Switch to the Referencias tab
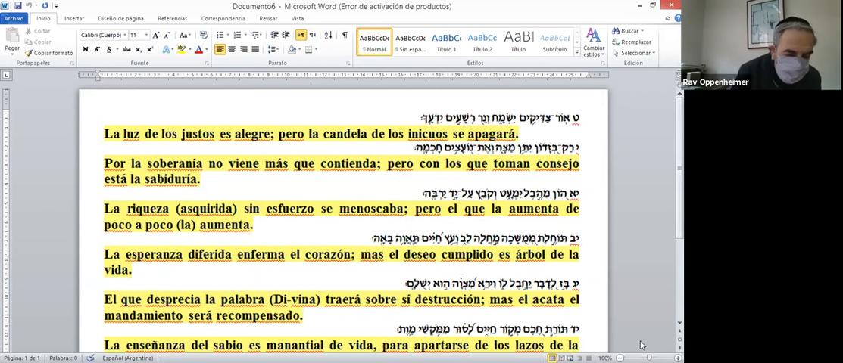The image size is (843, 363). (172, 18)
